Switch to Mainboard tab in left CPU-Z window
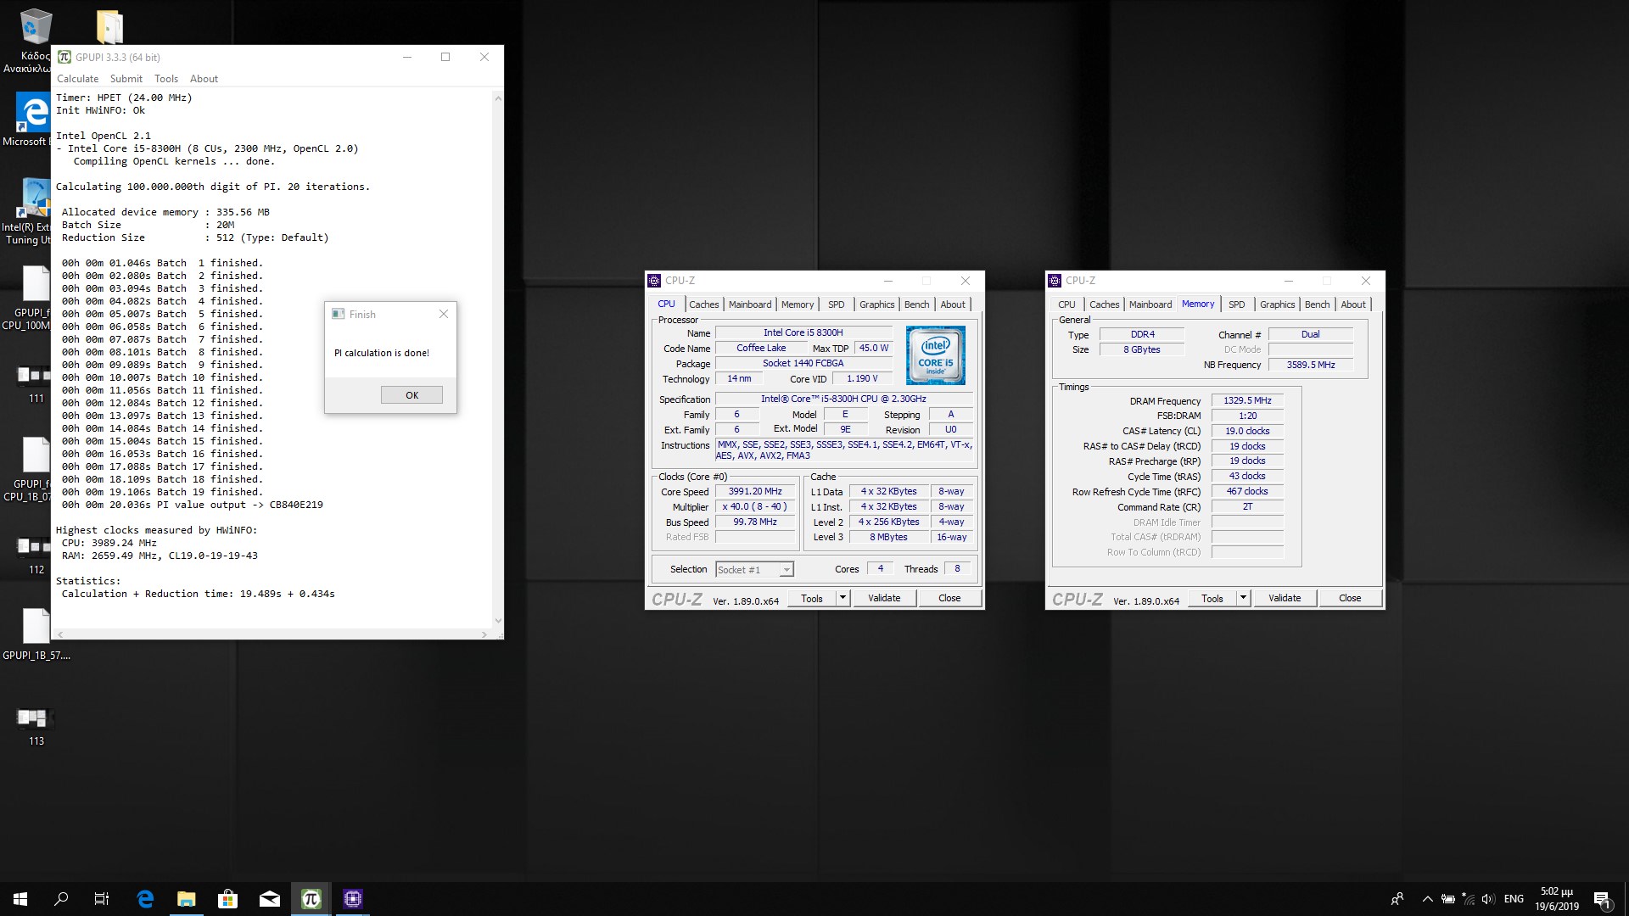Image resolution: width=1629 pixels, height=916 pixels. [750, 304]
